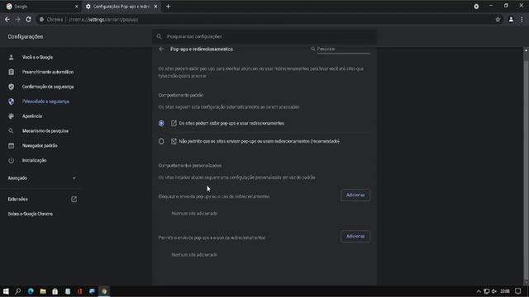
Task: Open Mecanismo de pesquisa settings
Action: coord(45,131)
